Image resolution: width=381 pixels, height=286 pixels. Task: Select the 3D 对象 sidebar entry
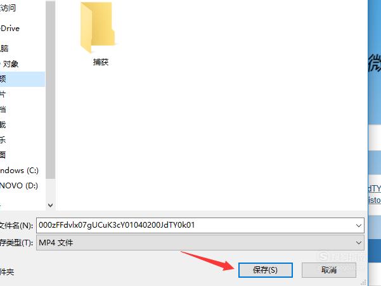click(10, 64)
